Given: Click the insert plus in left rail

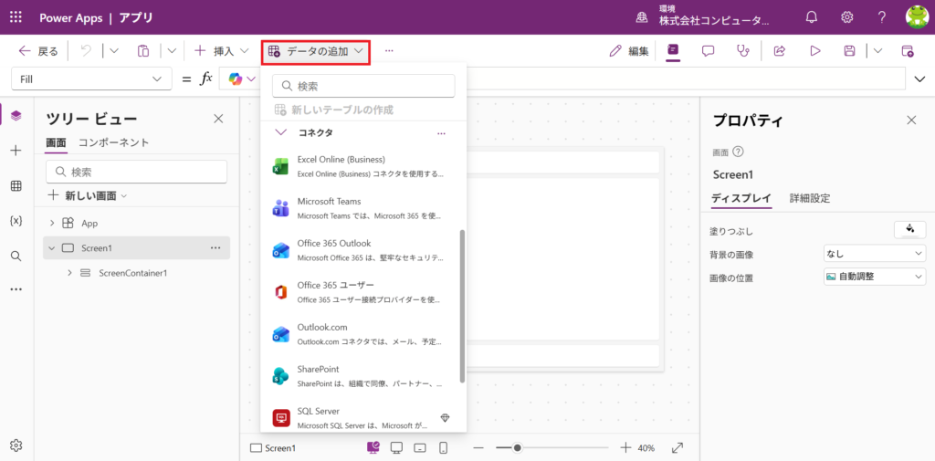Looking at the screenshot, I should 16,151.
